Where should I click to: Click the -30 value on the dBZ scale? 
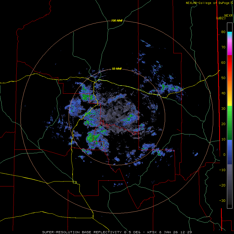pos(222,201)
